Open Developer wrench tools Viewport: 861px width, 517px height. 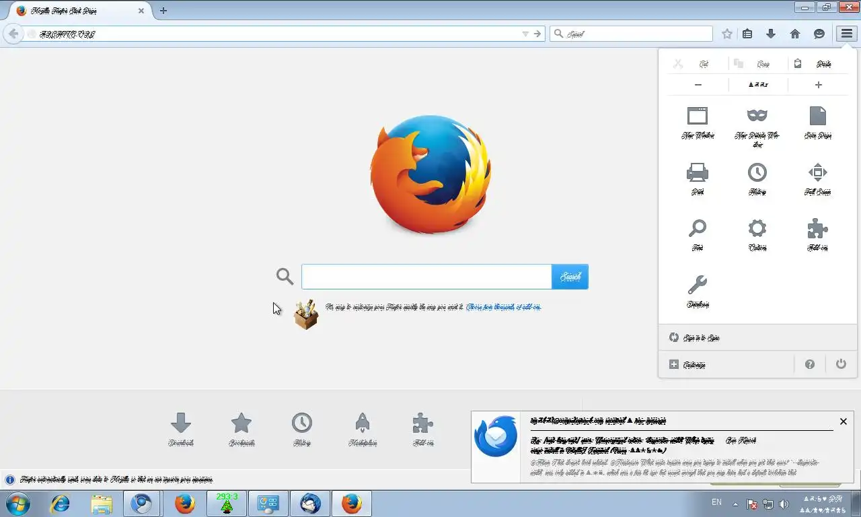698,291
